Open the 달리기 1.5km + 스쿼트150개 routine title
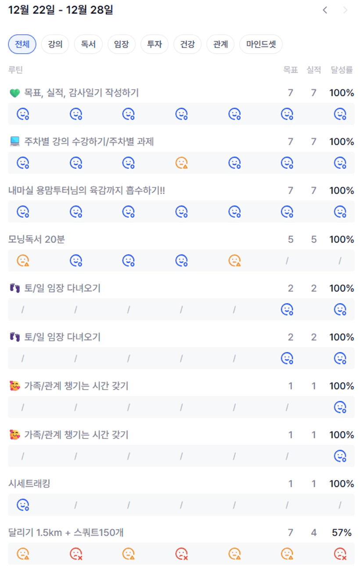This screenshot has height=570, width=363. [x=66, y=533]
